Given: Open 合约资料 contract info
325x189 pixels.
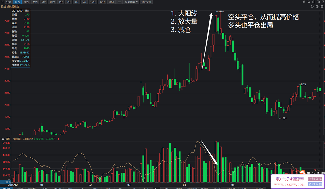Looking at the screenshot, I should tap(146, 2).
